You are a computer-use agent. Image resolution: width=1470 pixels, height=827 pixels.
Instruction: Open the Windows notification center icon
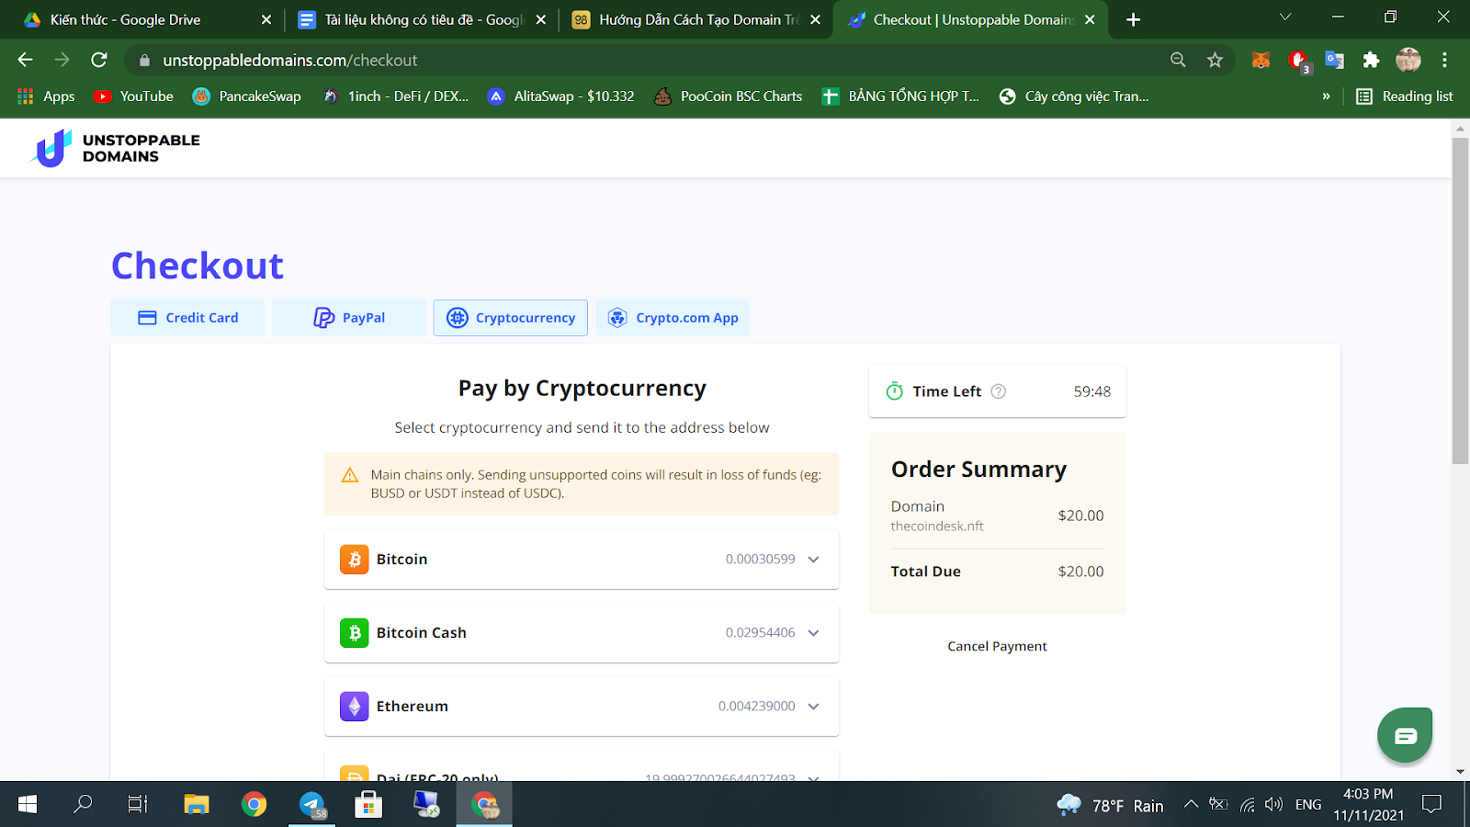[1431, 805]
